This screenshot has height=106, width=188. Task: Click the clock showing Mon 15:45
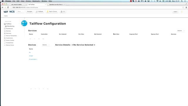coord(176,1)
